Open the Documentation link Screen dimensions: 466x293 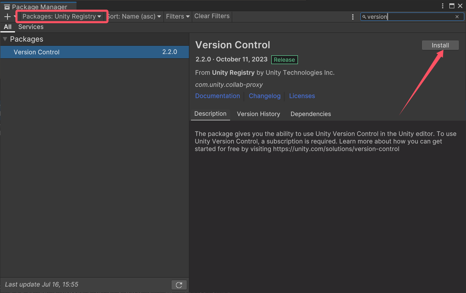click(218, 96)
